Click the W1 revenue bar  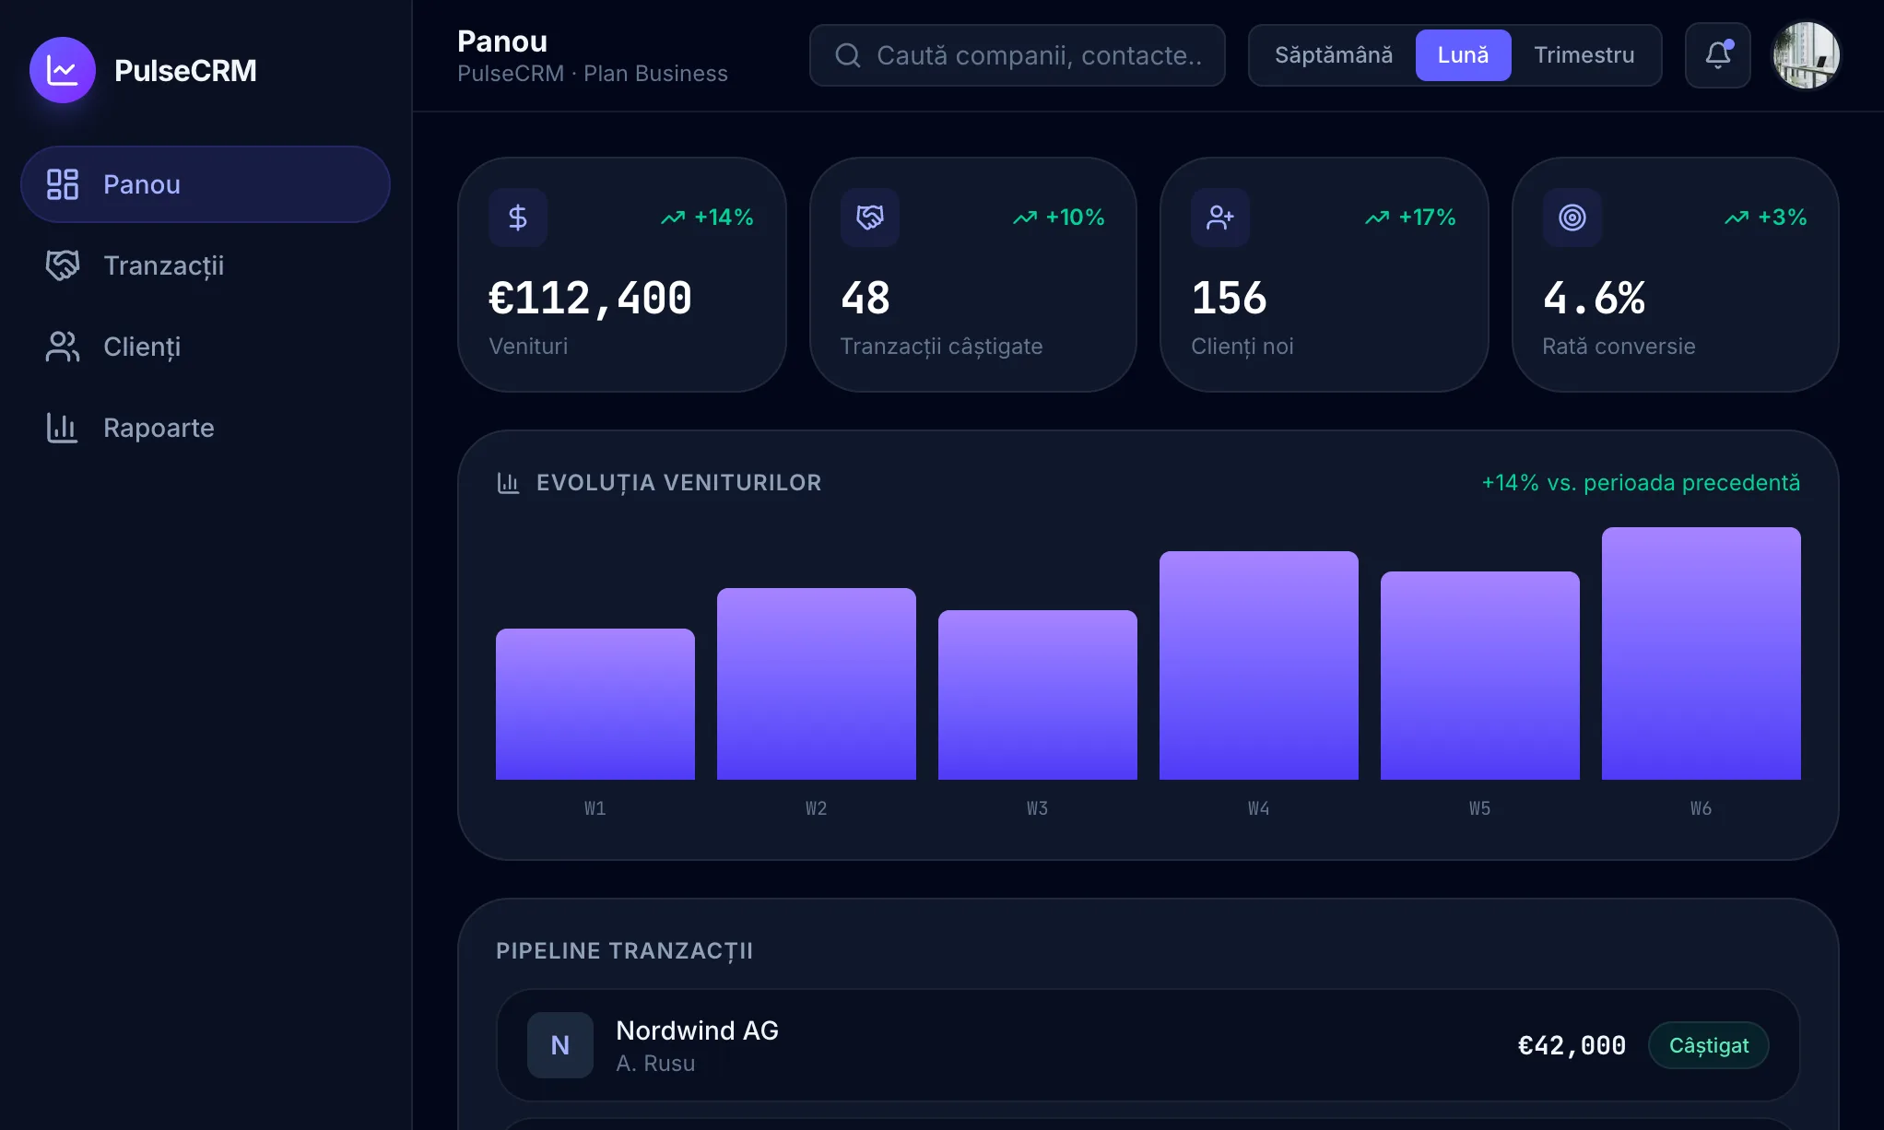click(595, 704)
